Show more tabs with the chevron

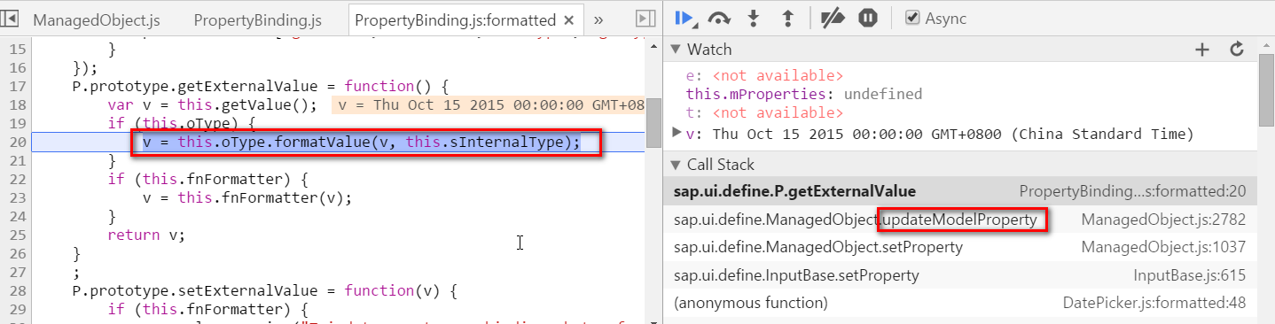point(598,19)
